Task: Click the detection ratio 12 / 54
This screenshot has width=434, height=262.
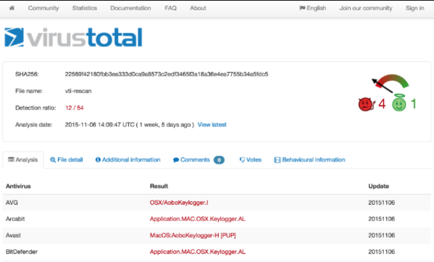Action: coord(75,108)
